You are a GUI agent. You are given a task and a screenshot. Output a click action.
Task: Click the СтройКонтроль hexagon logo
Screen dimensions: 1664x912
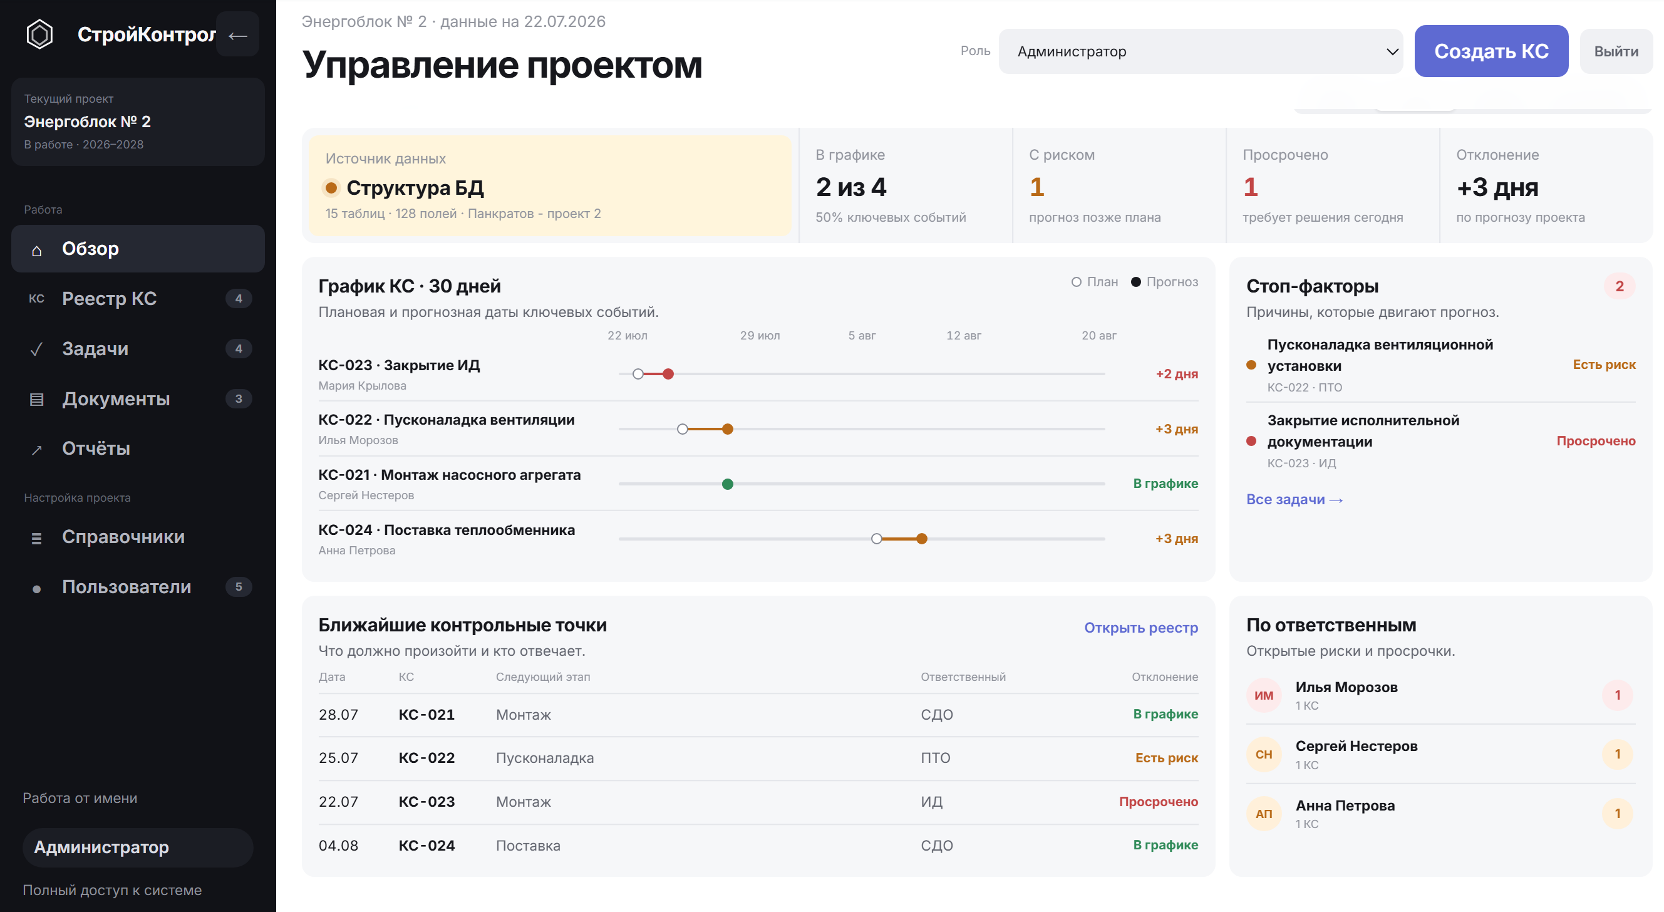39,34
